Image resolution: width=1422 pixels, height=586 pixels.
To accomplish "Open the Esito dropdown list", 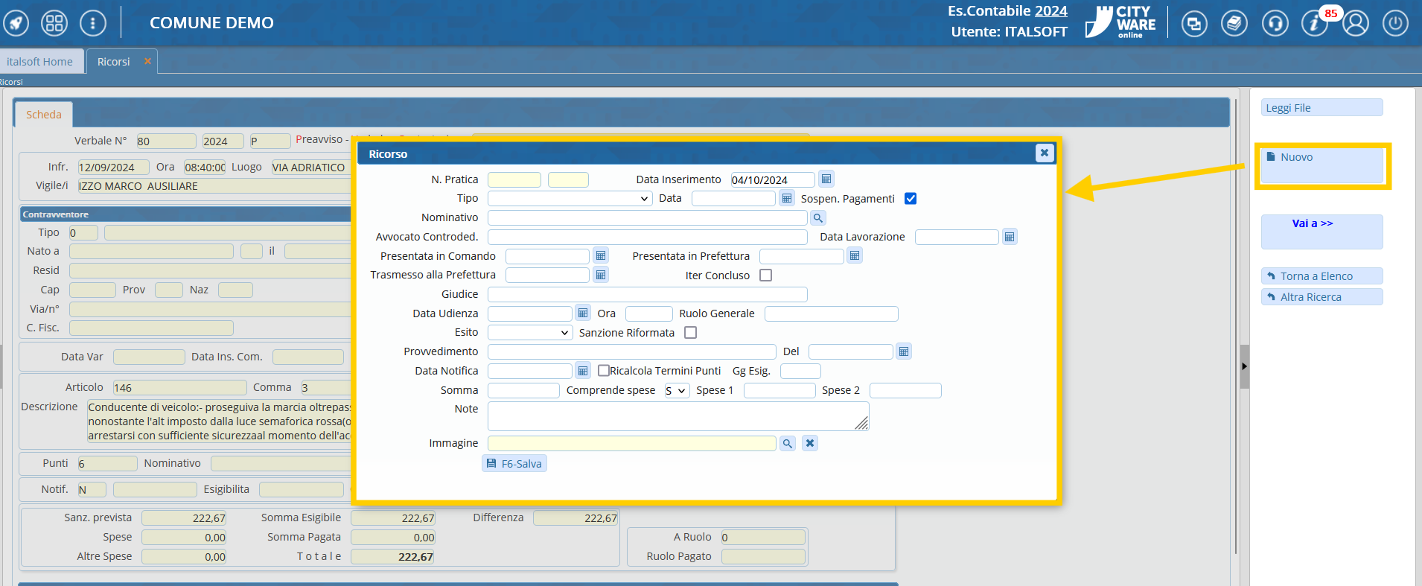I will click(x=529, y=333).
